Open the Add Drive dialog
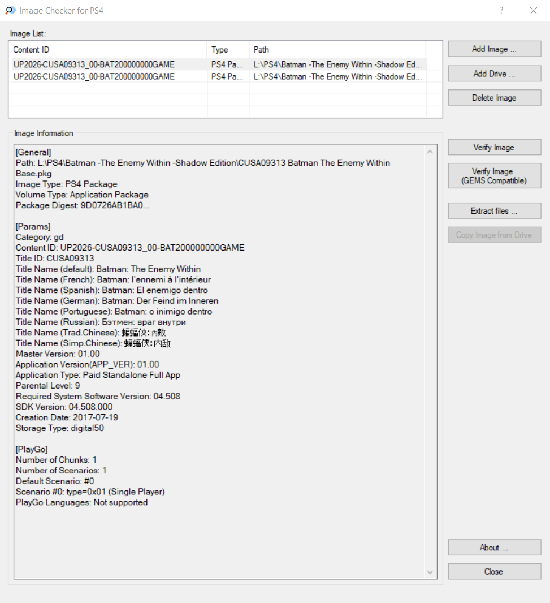This screenshot has height=603, width=550. pyautogui.click(x=494, y=74)
